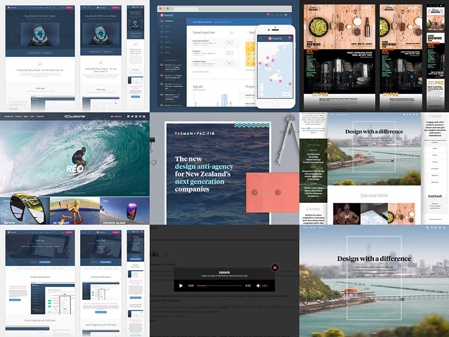The image size is (449, 337).
Task: Close the kākāriki audio player
Action: (x=275, y=268)
